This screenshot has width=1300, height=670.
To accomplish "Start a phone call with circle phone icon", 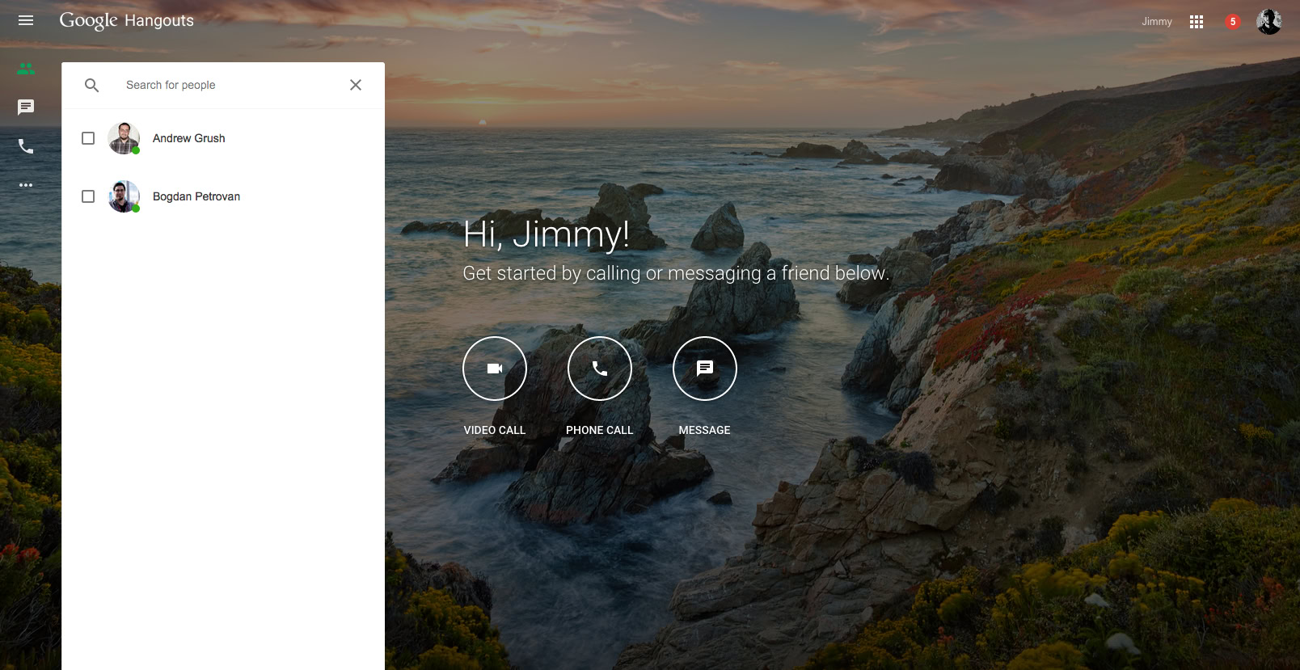I will coord(600,369).
